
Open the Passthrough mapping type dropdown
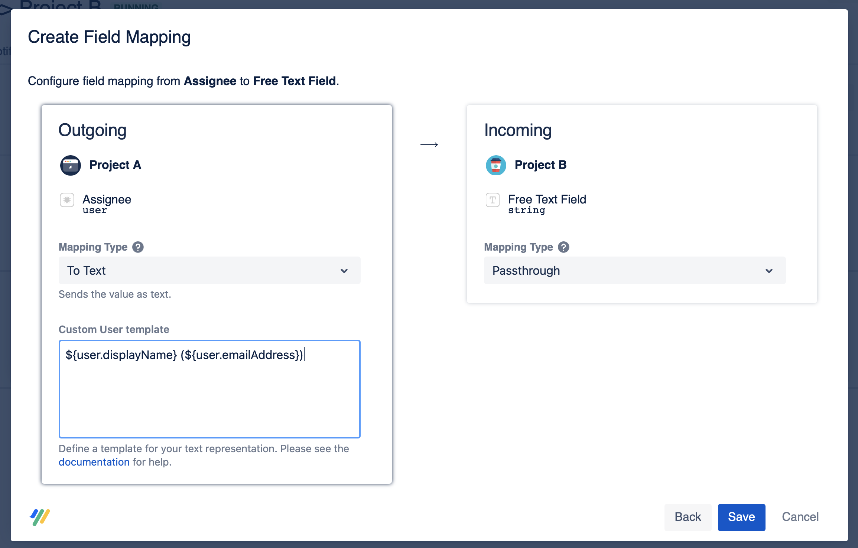click(x=634, y=270)
